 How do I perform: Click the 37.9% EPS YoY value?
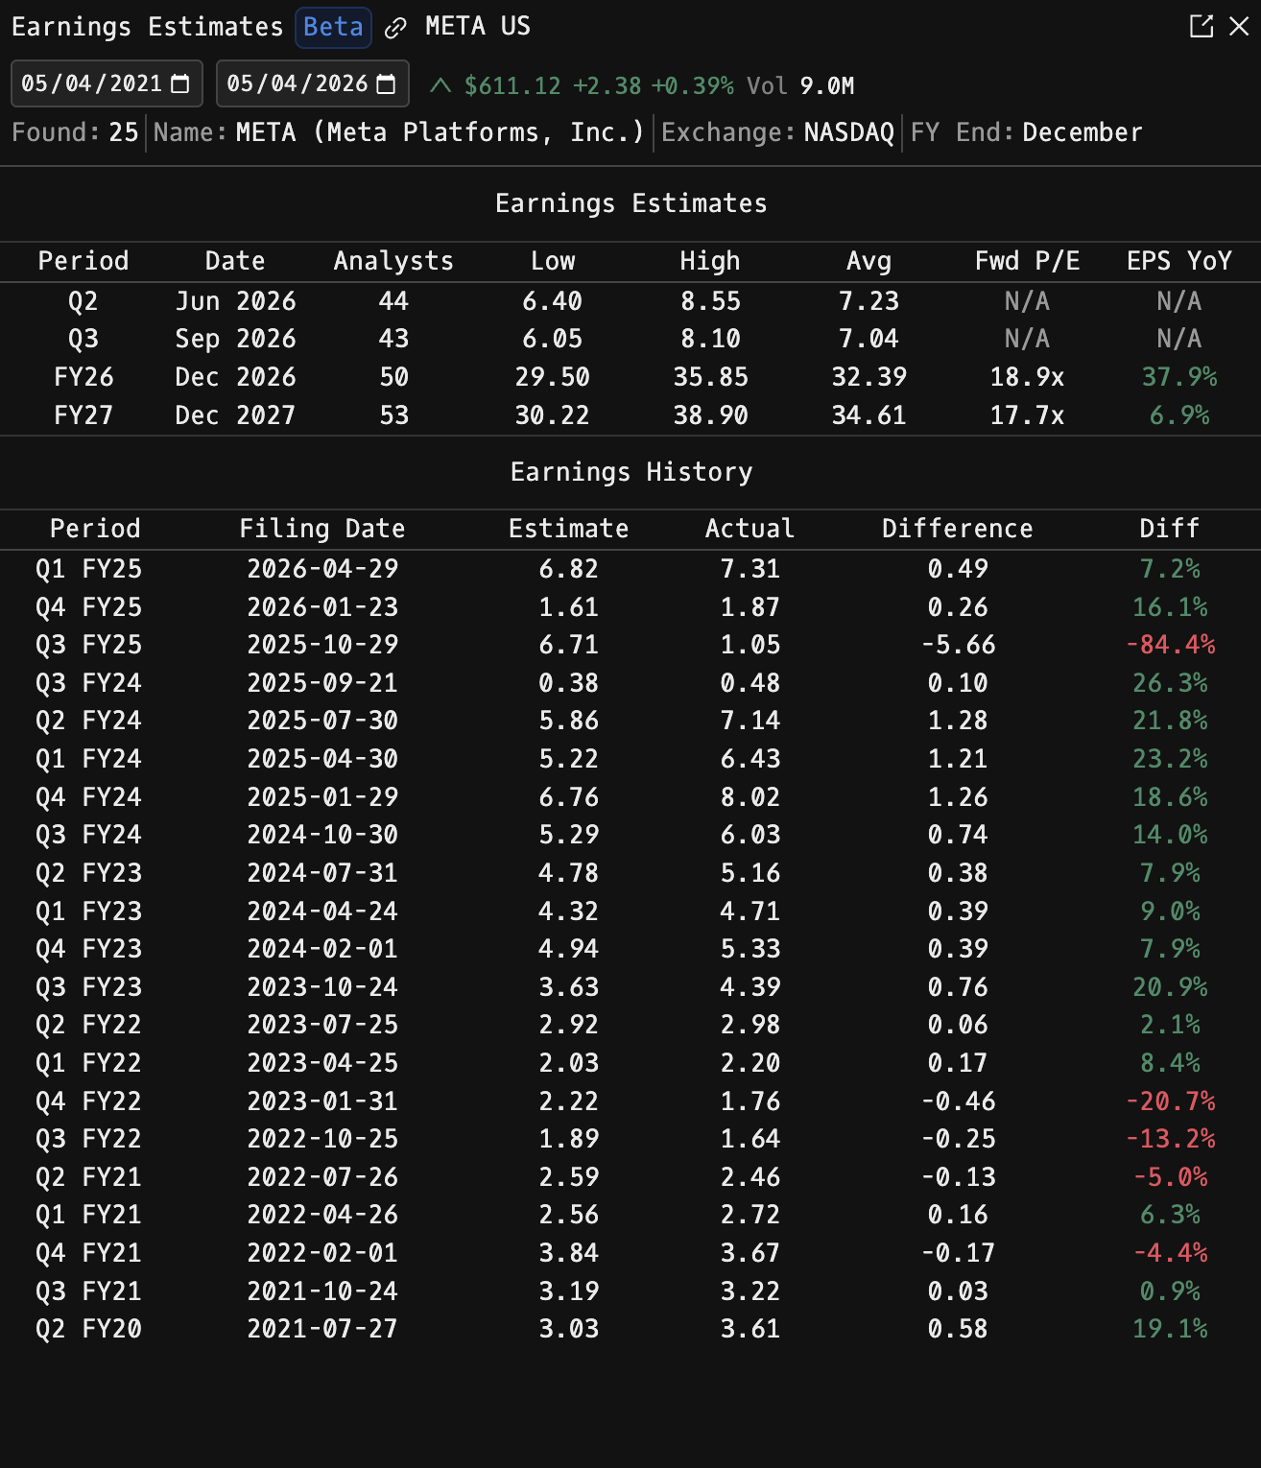coord(1179,377)
